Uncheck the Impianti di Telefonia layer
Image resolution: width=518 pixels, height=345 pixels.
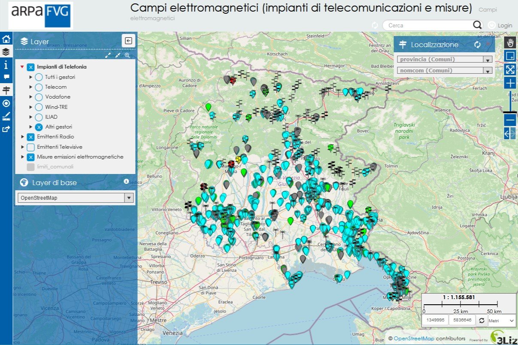click(x=30, y=67)
